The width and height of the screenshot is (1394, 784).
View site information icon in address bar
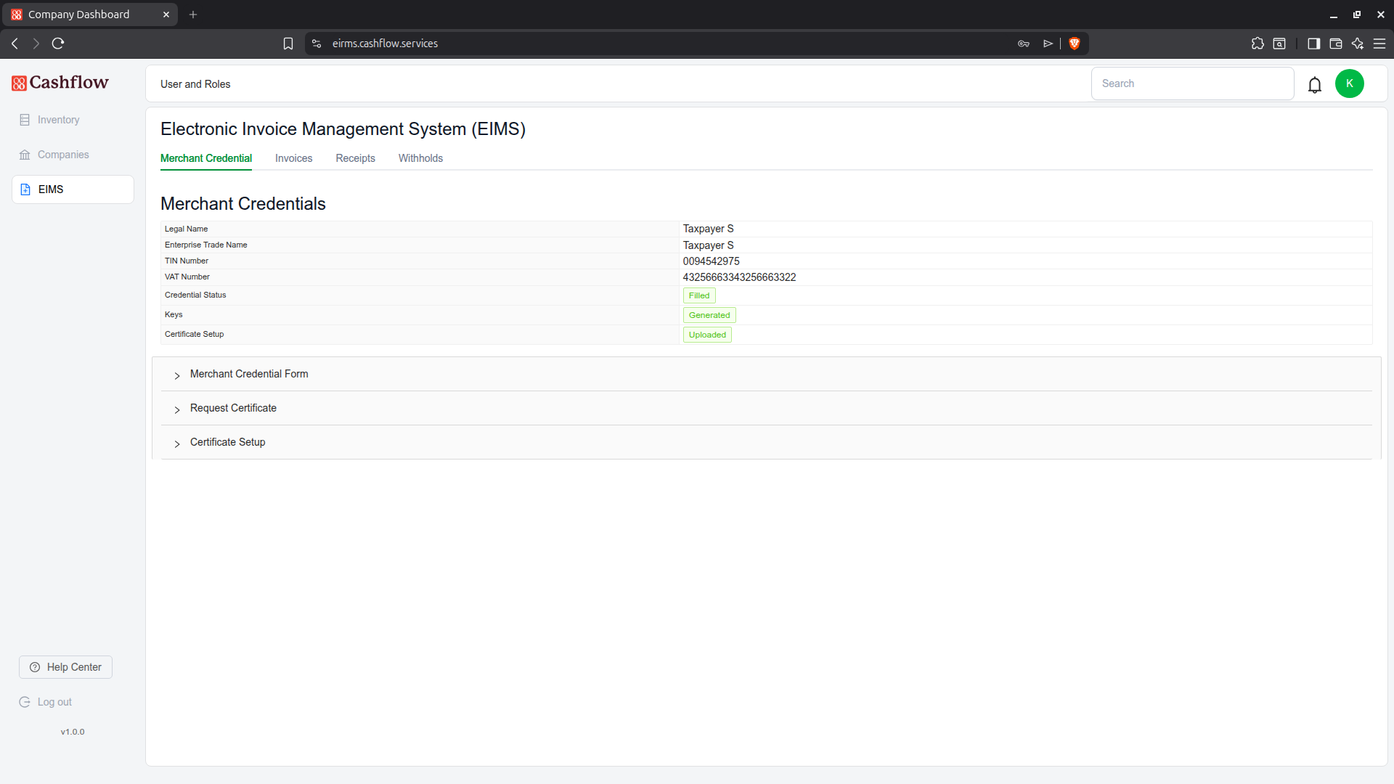pos(317,44)
